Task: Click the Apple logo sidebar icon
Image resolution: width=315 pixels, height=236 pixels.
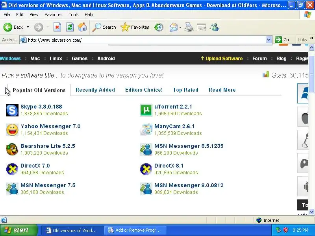Action: tap(303, 116)
